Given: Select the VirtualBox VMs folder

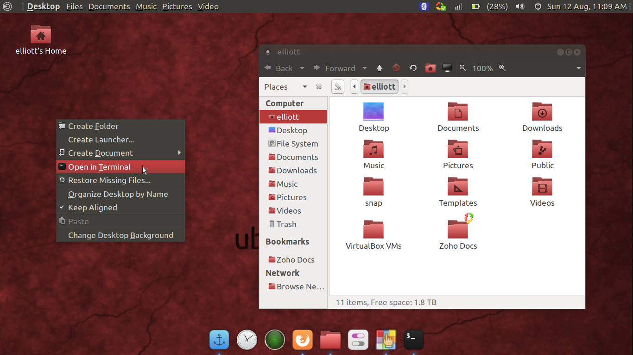Looking at the screenshot, I should click(x=373, y=229).
